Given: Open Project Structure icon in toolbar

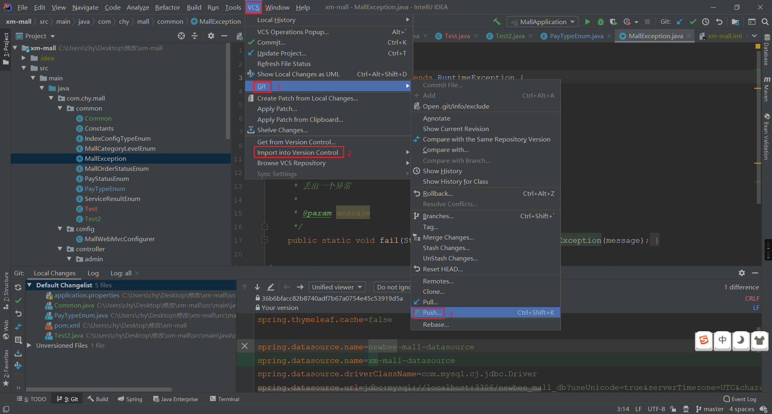Looking at the screenshot, I should coord(735,22).
